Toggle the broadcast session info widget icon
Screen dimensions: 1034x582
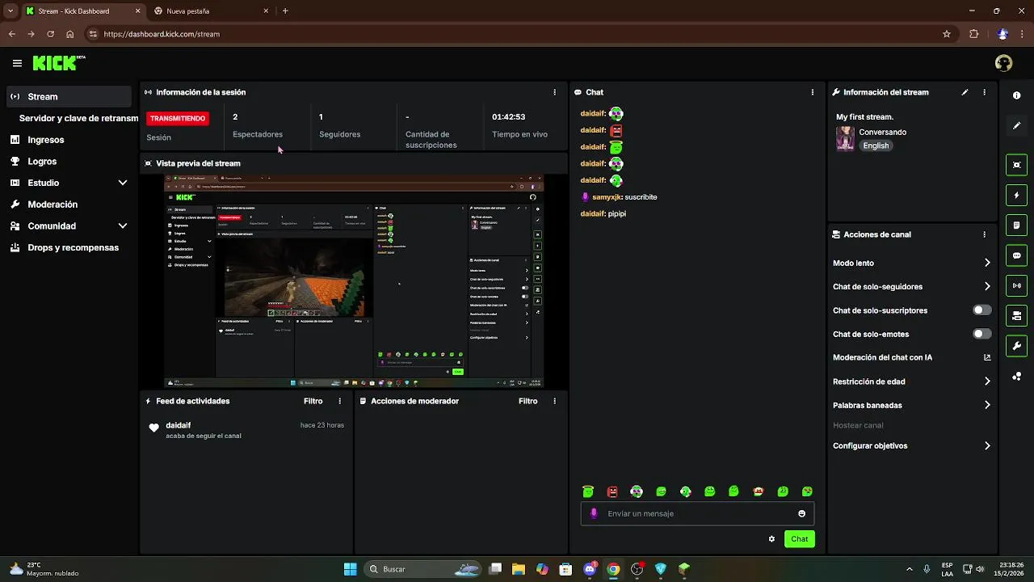[x=1016, y=285]
